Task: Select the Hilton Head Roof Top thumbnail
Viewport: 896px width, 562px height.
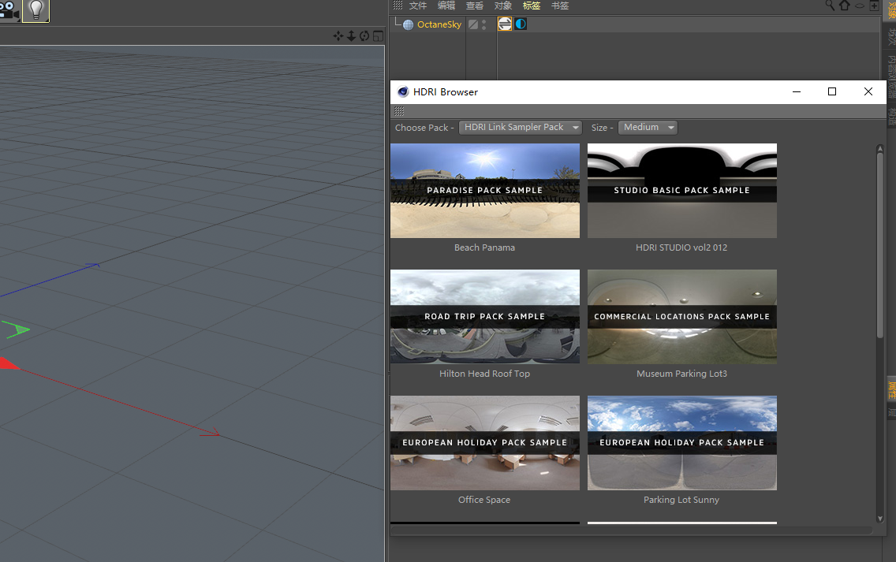Action: (484, 317)
